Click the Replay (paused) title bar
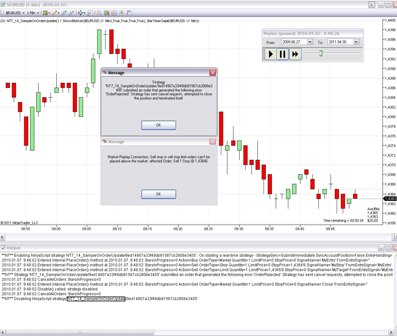The image size is (397, 336). pyautogui.click(x=313, y=33)
